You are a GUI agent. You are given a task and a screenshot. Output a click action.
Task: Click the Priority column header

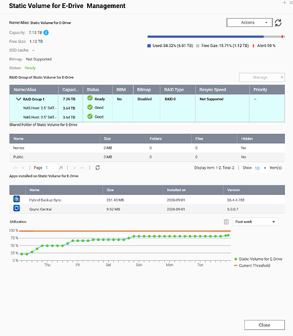point(267,89)
